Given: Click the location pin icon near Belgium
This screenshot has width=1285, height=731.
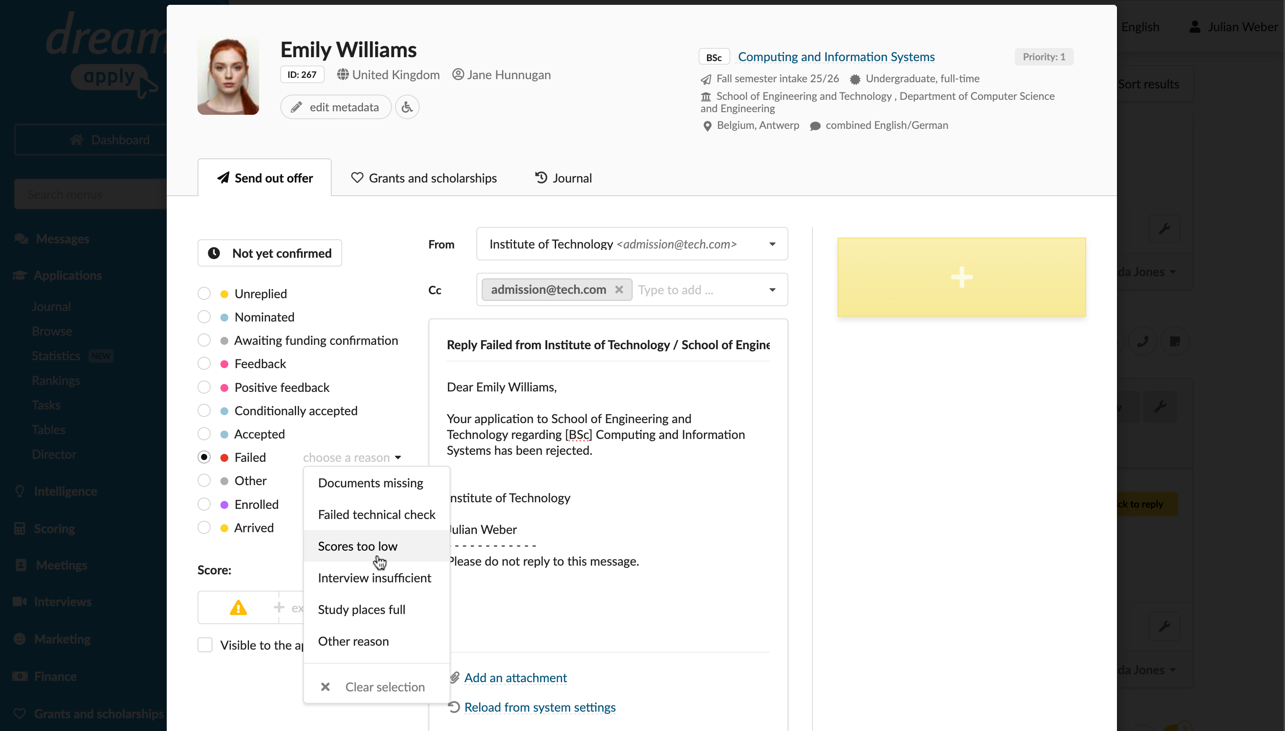Looking at the screenshot, I should tap(707, 125).
